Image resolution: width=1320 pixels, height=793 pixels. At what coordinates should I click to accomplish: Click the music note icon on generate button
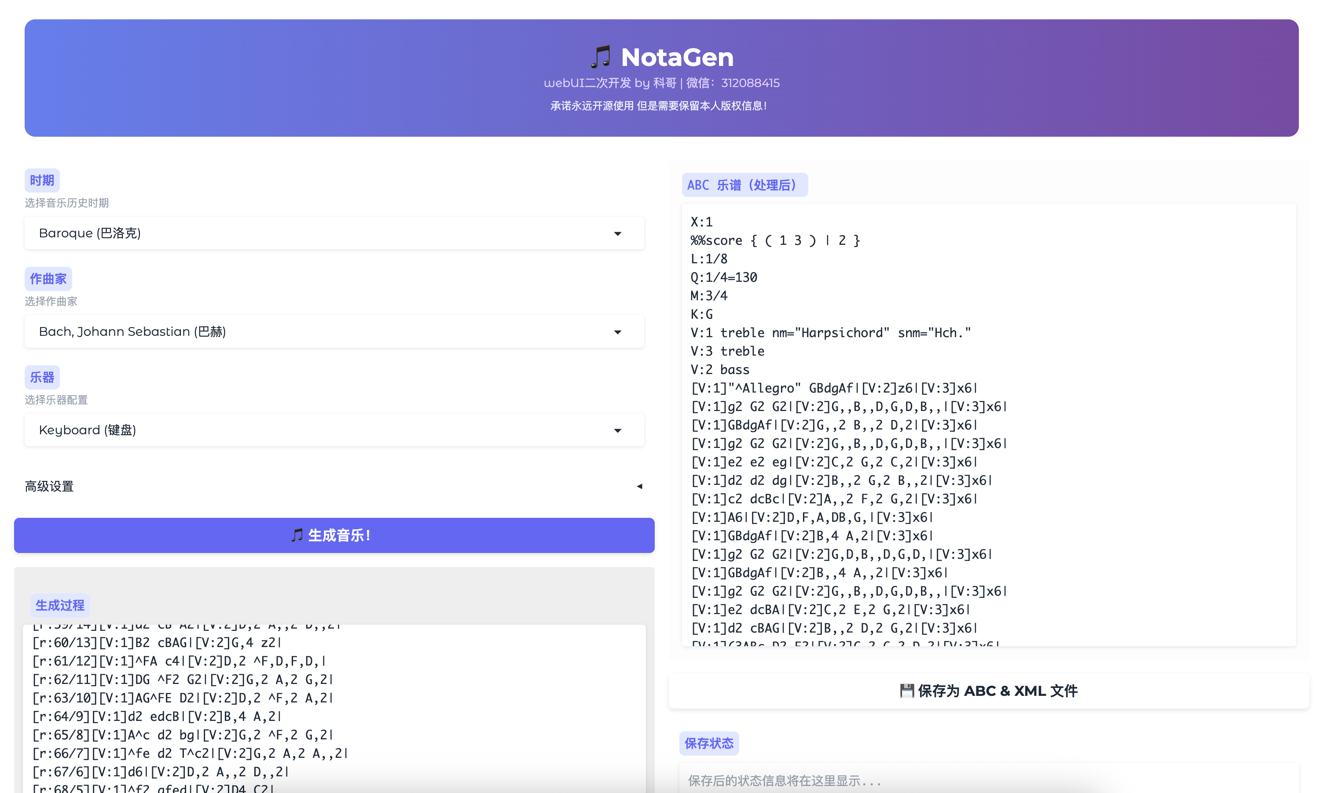tap(297, 535)
